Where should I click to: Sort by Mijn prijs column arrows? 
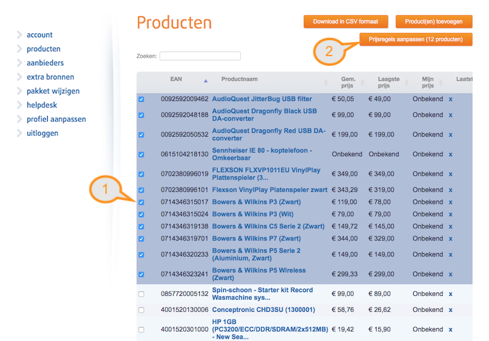coord(441,82)
